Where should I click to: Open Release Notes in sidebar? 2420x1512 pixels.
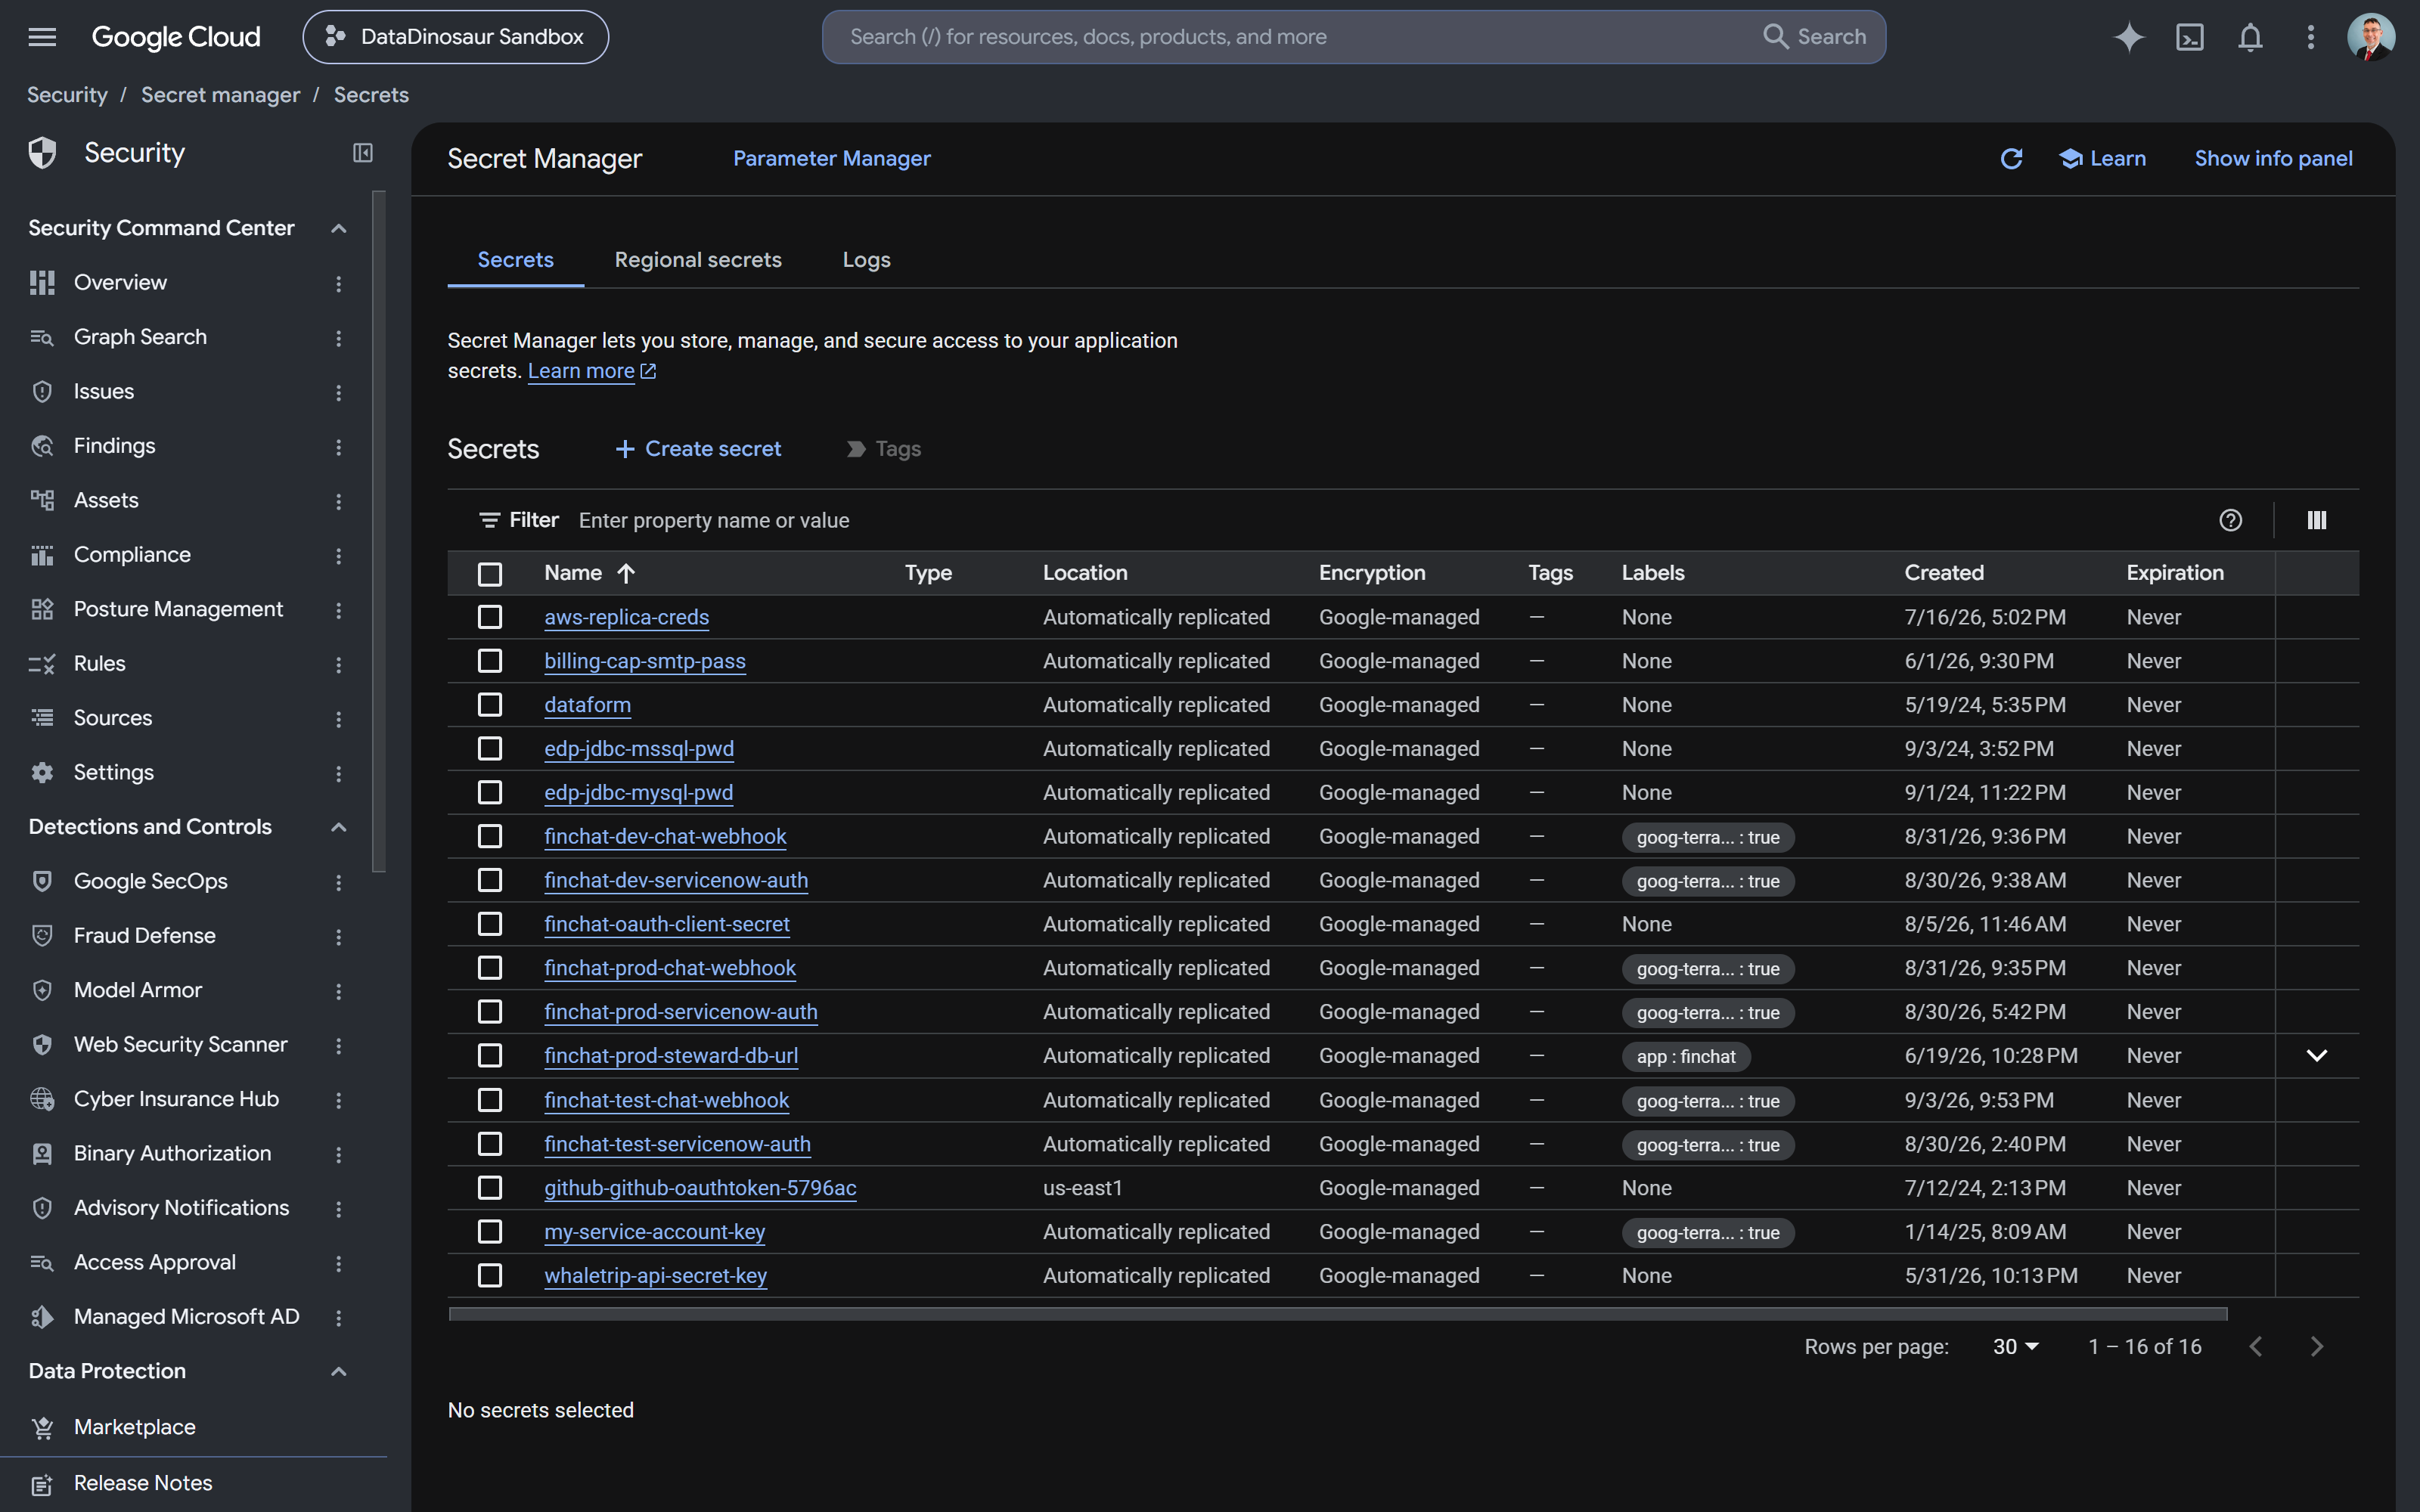point(142,1483)
